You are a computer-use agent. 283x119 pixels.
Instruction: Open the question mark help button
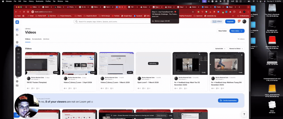244,114
